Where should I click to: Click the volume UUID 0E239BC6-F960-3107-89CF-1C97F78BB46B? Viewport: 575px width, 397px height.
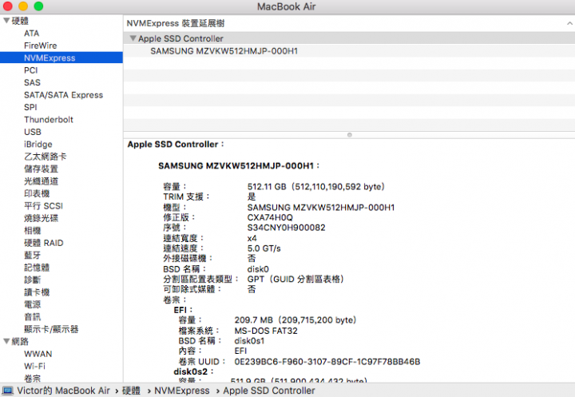327,361
